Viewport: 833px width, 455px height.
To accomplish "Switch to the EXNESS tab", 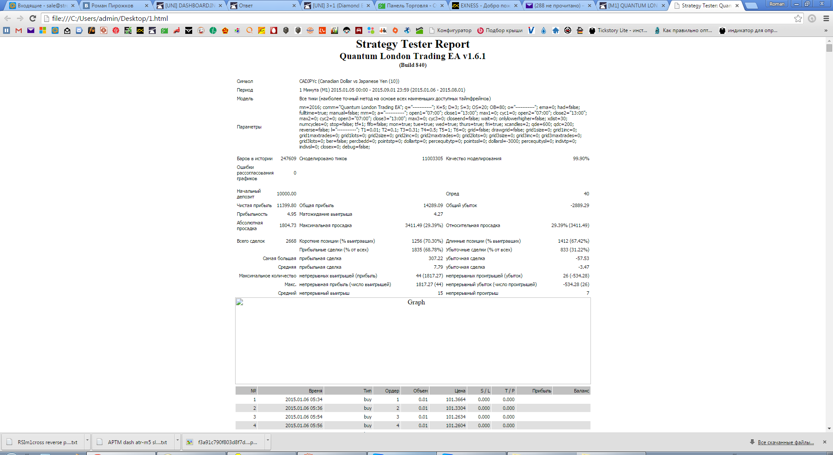I will (x=485, y=6).
